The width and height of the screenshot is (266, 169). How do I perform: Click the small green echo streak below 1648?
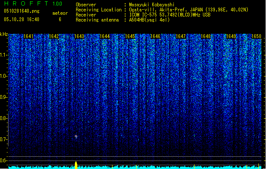pyautogui.click(x=194, y=136)
